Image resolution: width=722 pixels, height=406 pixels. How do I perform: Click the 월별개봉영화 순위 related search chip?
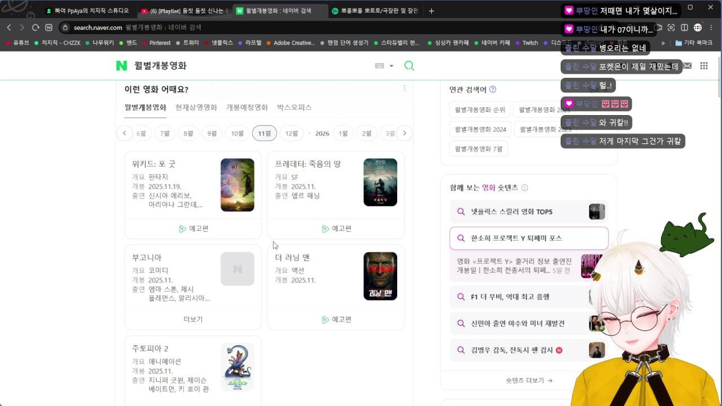click(480, 109)
